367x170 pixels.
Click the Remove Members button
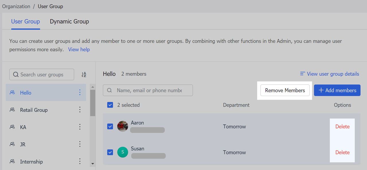285,90
